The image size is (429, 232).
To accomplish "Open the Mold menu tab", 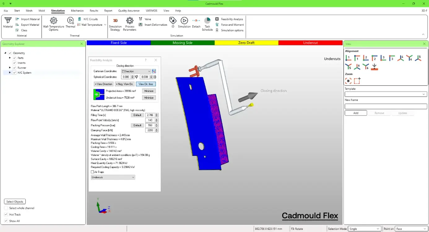I will pos(42,11).
